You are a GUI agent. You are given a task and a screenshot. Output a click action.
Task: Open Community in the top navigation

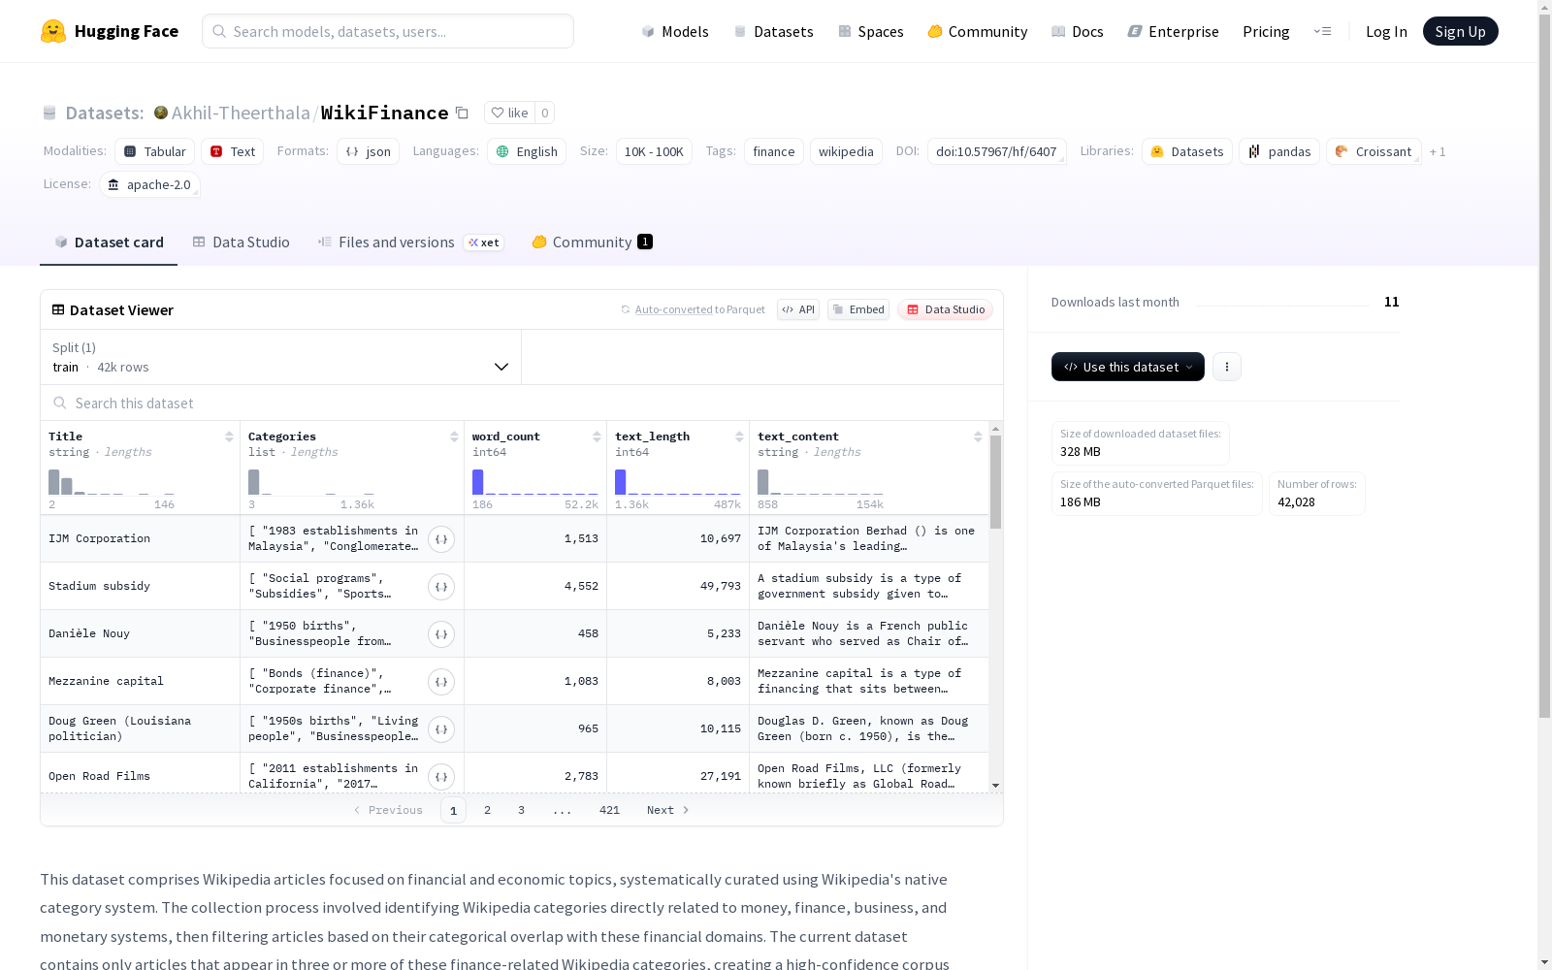click(x=978, y=31)
